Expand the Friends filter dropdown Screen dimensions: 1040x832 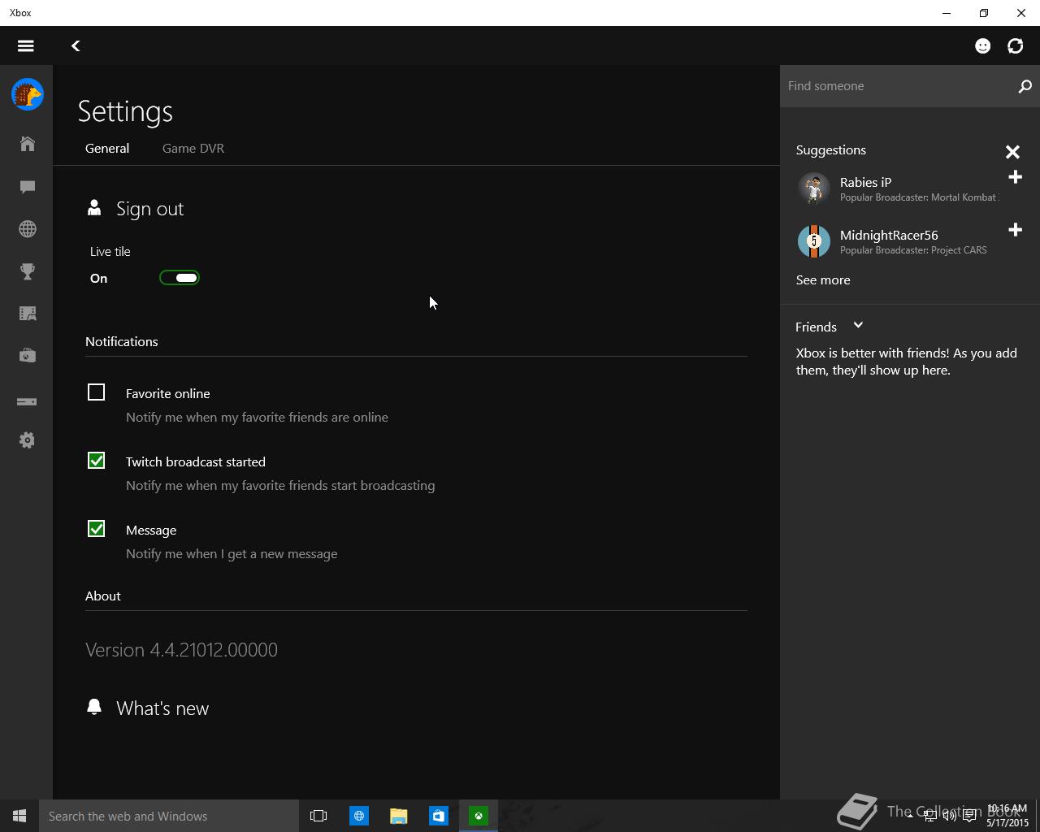[858, 326]
